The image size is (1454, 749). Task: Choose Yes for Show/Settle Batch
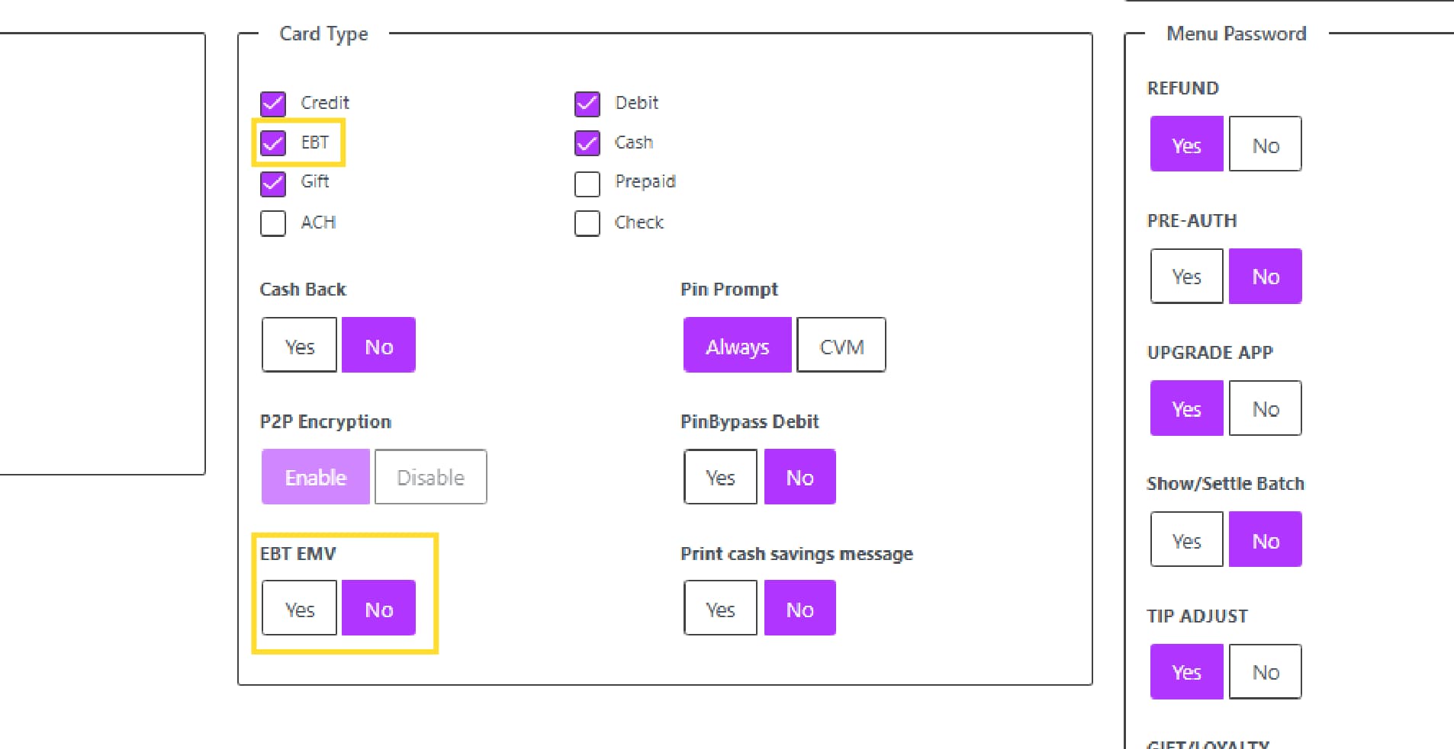click(x=1186, y=540)
